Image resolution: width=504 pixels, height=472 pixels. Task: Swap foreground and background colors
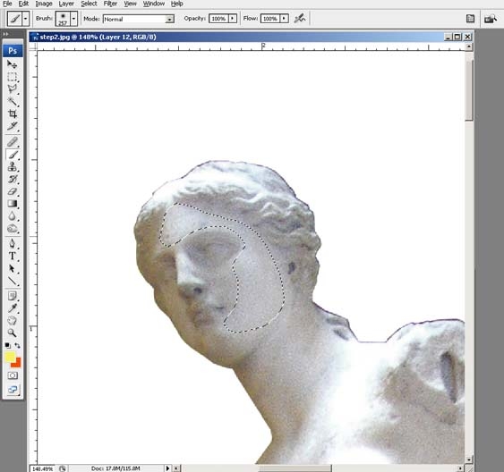point(17,346)
